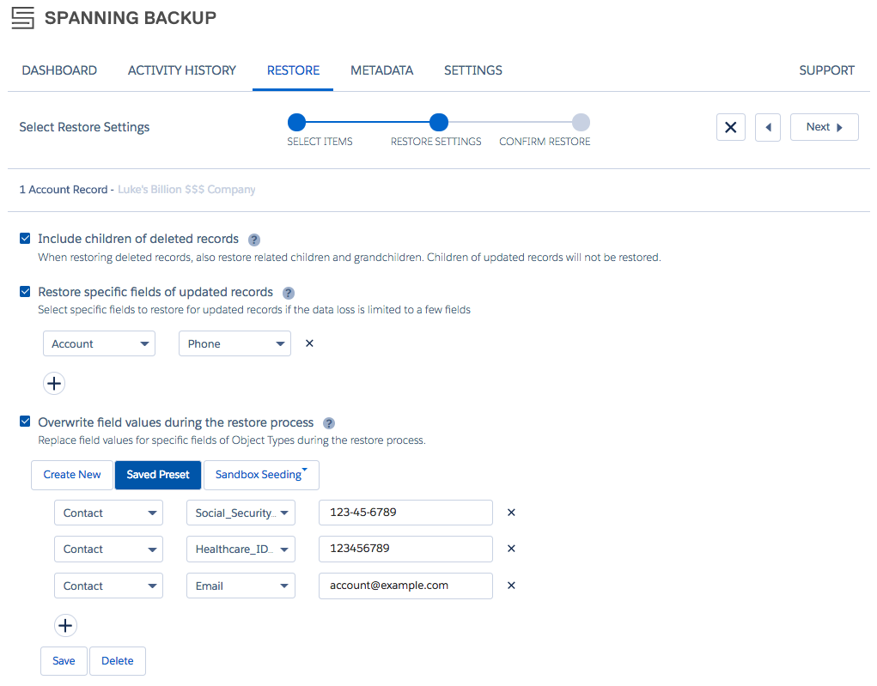Viewport: 877px width, 686px height.
Task: Open the help tooltip beside 'Include children of deleted records'
Action: (x=253, y=240)
